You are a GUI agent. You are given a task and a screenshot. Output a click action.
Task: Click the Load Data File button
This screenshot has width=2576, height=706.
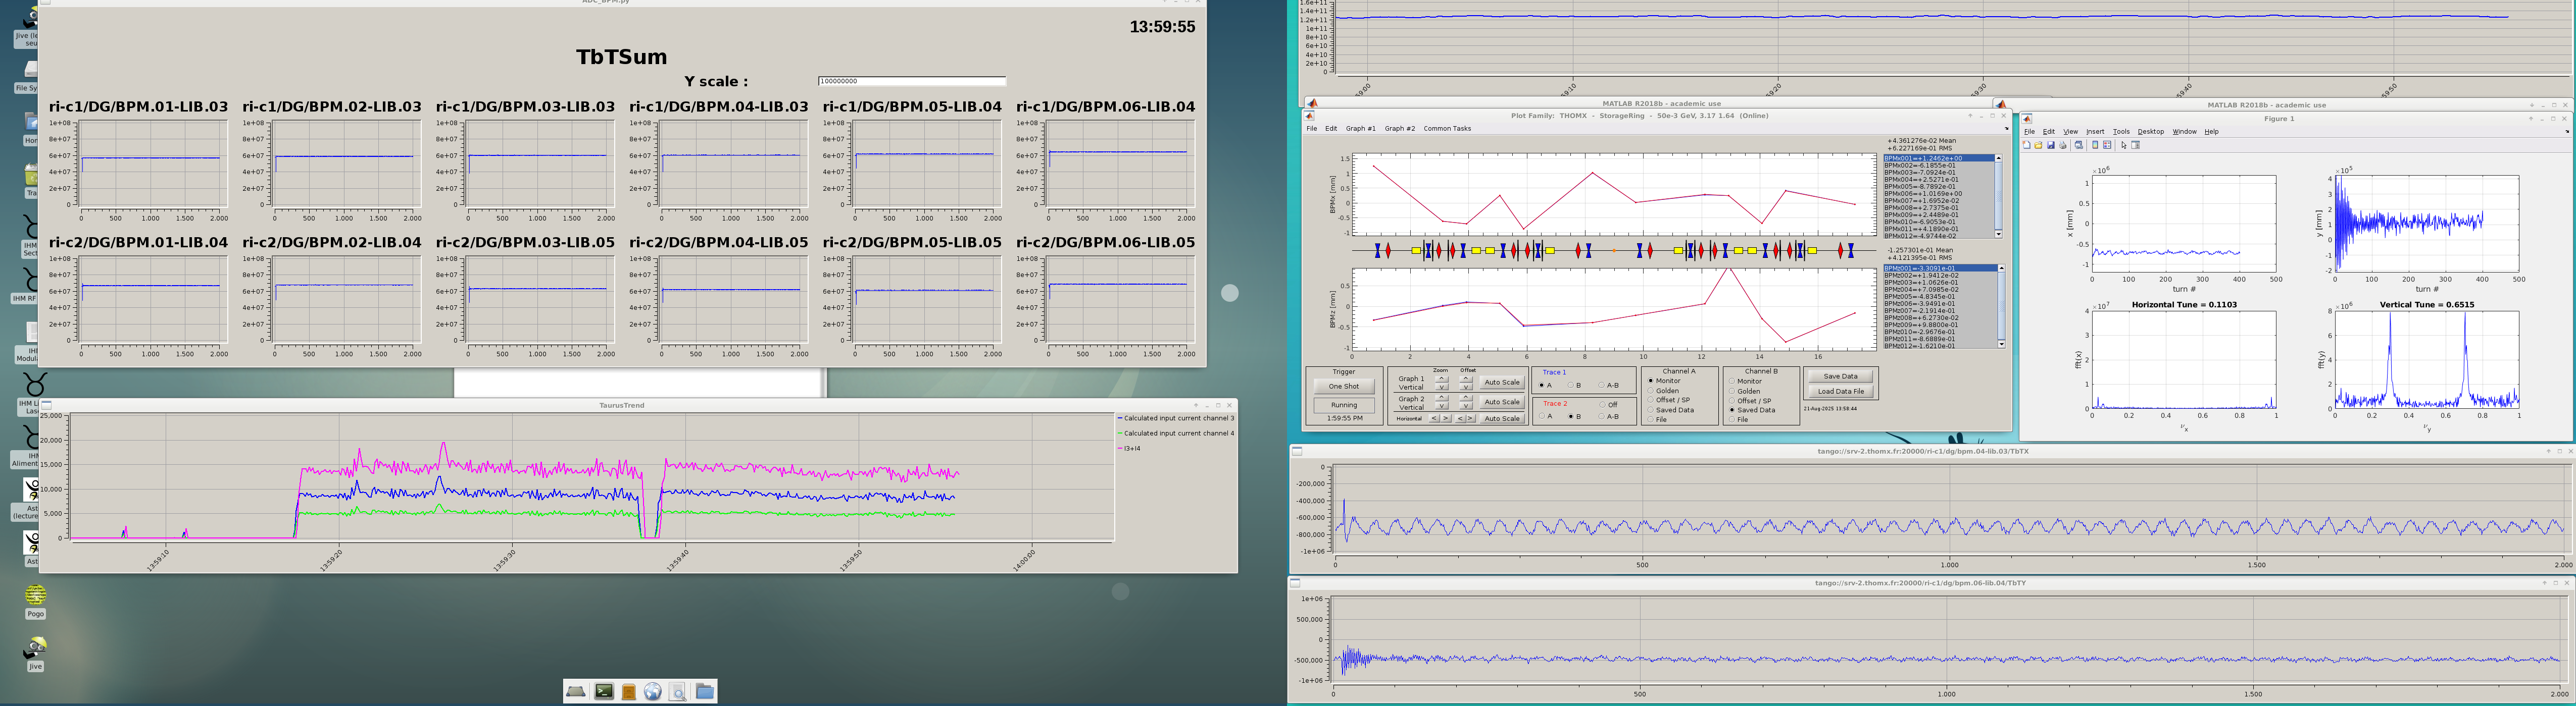tap(1841, 392)
